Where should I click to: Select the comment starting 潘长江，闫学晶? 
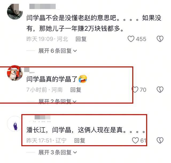(86, 130)
